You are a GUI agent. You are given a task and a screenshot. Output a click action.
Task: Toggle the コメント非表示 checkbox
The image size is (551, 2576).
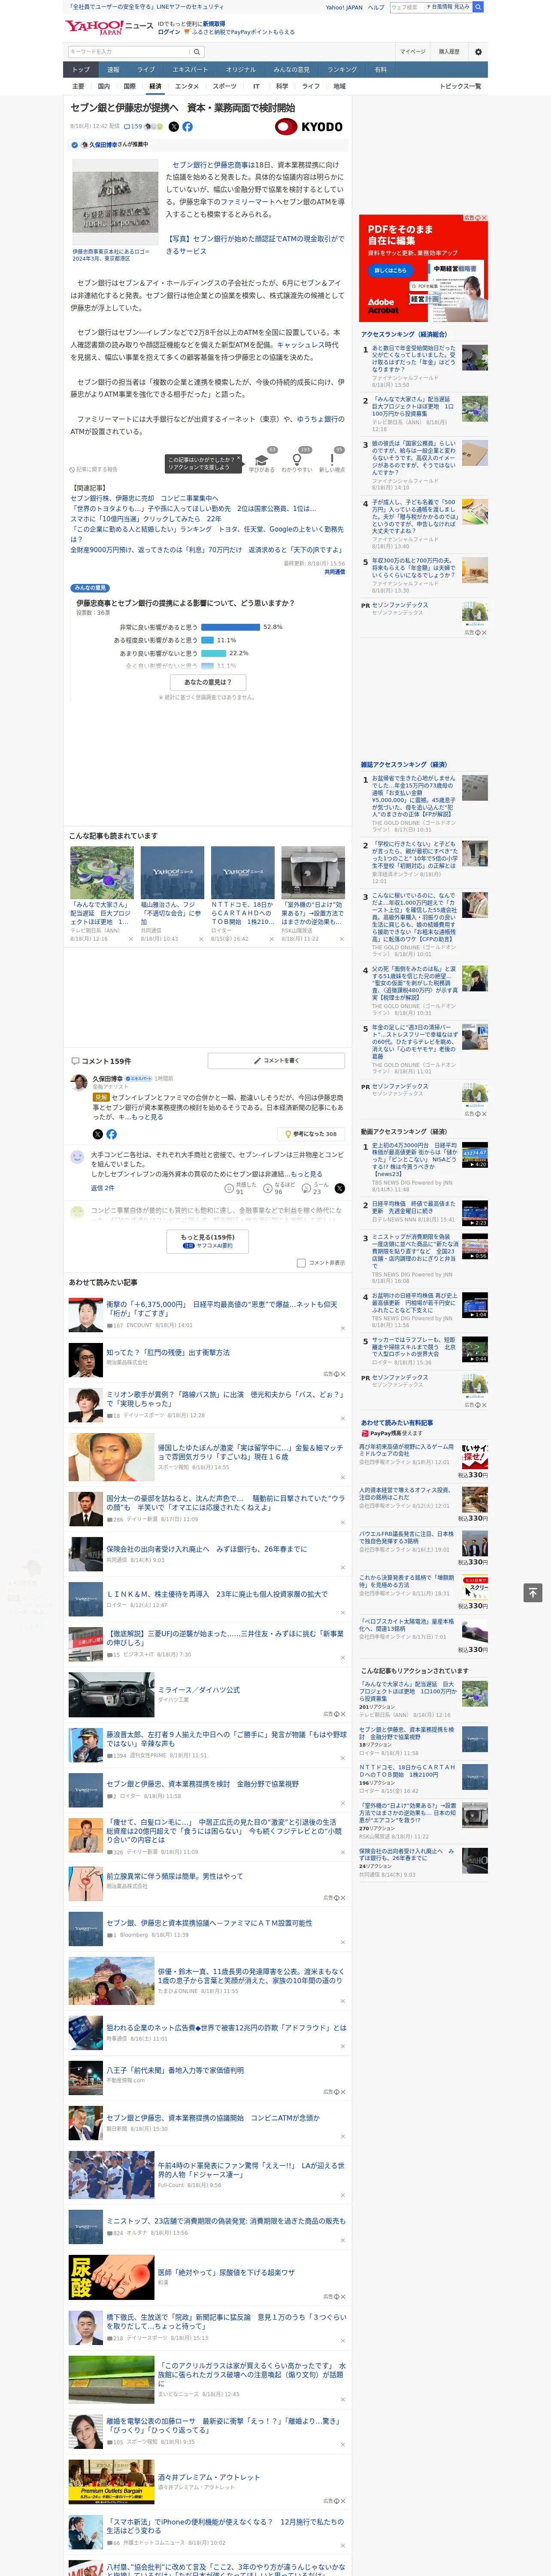coord(301,1263)
